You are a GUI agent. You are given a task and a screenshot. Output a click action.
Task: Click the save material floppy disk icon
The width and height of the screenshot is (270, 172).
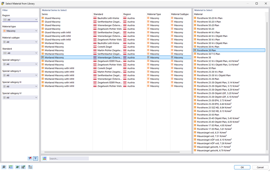pyautogui.click(x=23, y=167)
